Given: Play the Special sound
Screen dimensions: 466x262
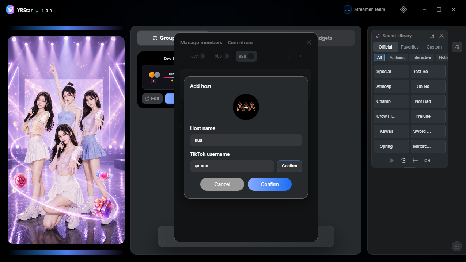Looking at the screenshot, I should point(391,72).
